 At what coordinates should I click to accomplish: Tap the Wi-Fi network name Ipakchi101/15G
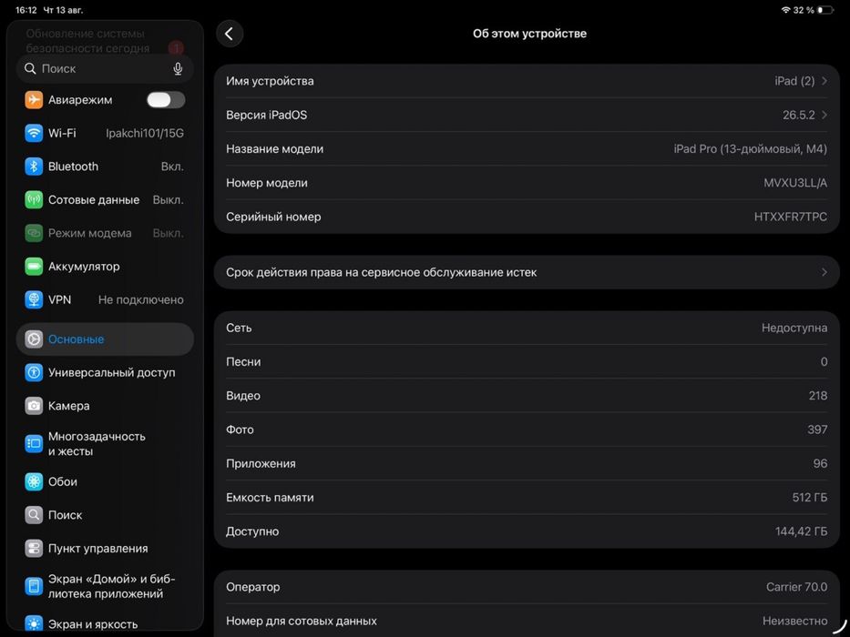coord(145,133)
